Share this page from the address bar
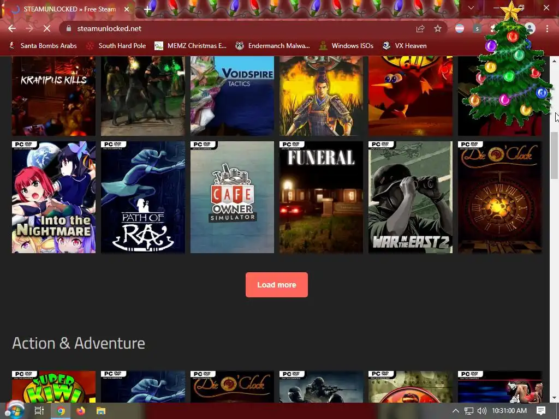Viewport: 559px width, 419px height. (x=420, y=28)
